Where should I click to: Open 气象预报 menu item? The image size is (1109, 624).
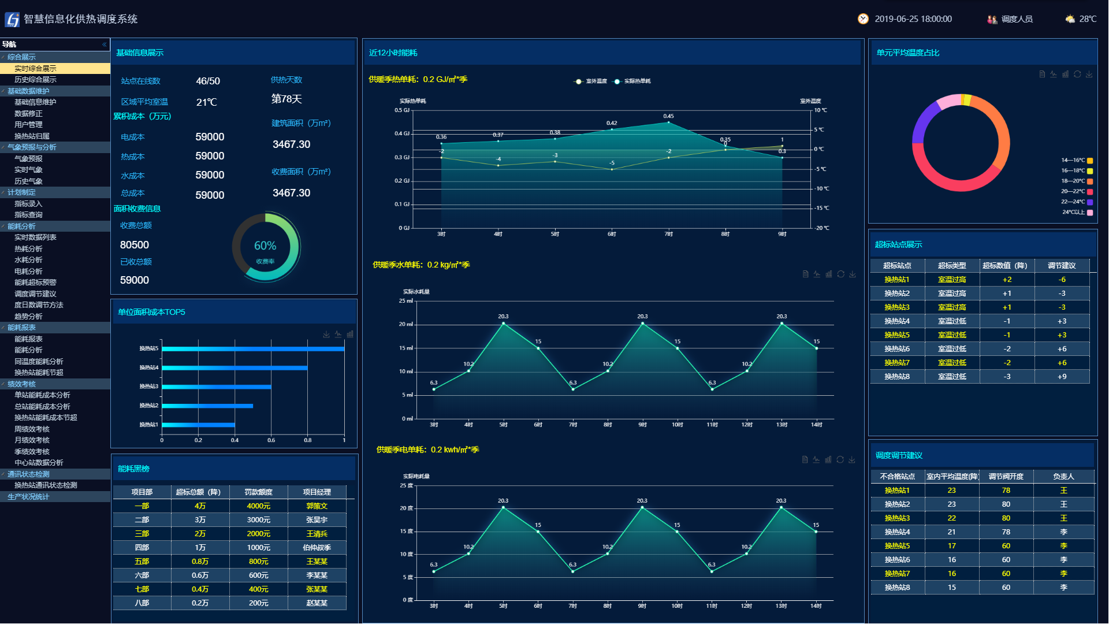[55, 159]
